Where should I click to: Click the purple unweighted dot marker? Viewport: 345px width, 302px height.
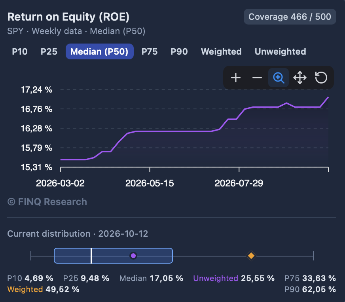[133, 256]
